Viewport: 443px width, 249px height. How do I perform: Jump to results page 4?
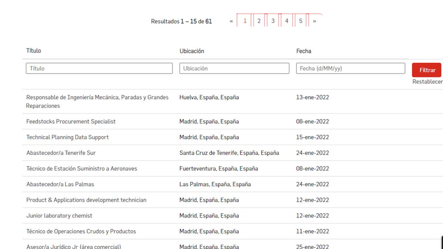click(x=286, y=21)
